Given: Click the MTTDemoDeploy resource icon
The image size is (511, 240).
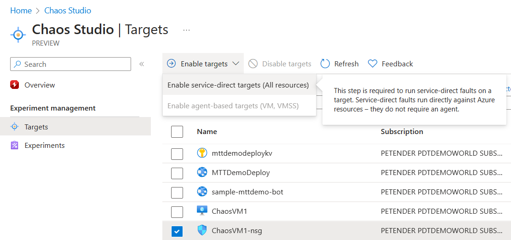Looking at the screenshot, I should [x=202, y=173].
